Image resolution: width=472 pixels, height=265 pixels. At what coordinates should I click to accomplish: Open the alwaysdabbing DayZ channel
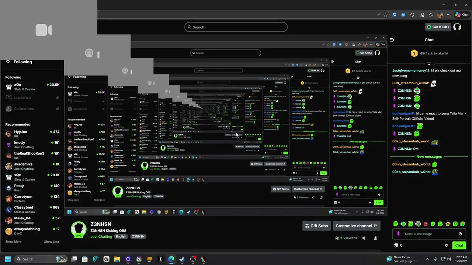32,231
